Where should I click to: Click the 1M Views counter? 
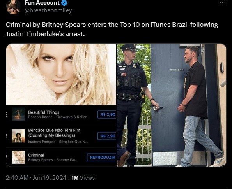coord(83,178)
